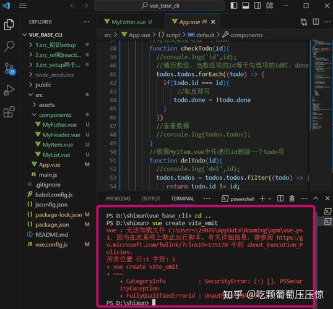The width and height of the screenshot is (333, 309).
Task: Open the Extensions view
Action: point(9,112)
